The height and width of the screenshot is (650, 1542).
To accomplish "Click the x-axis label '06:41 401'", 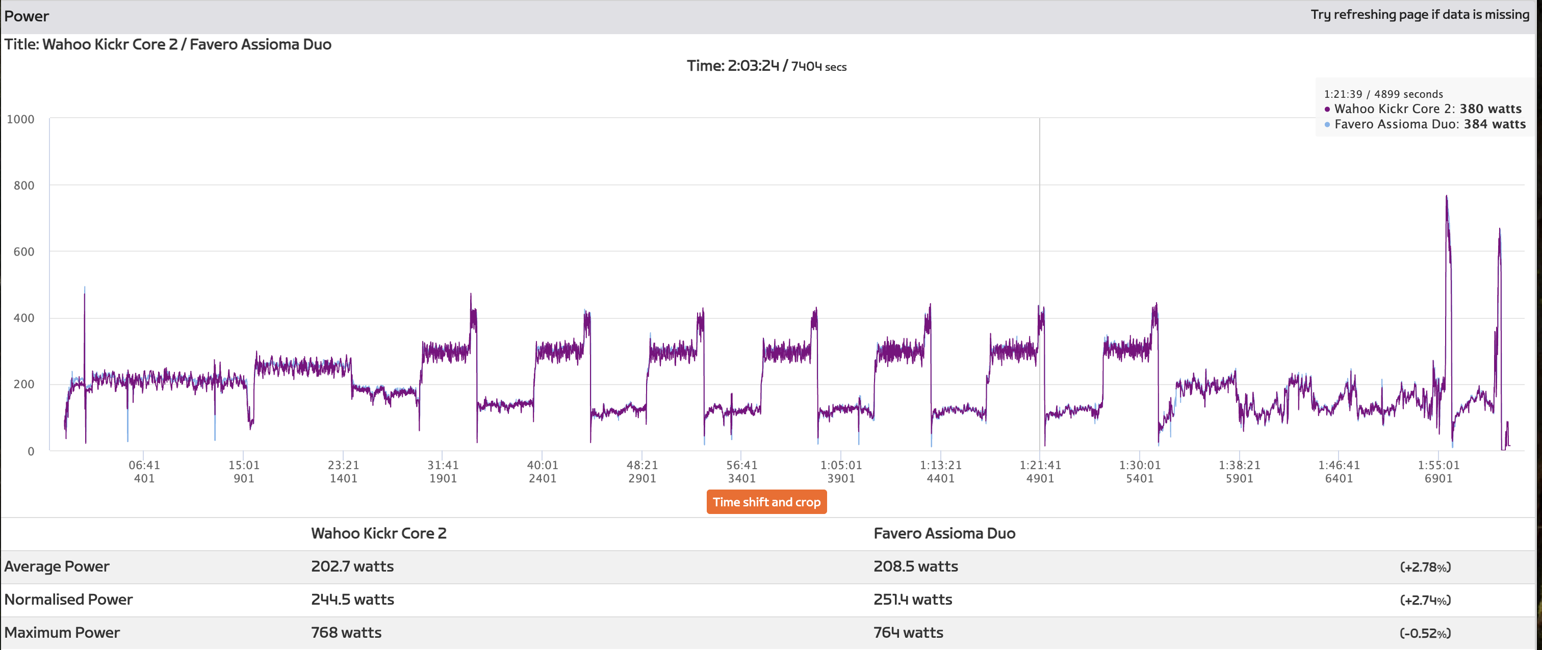I will tap(144, 471).
